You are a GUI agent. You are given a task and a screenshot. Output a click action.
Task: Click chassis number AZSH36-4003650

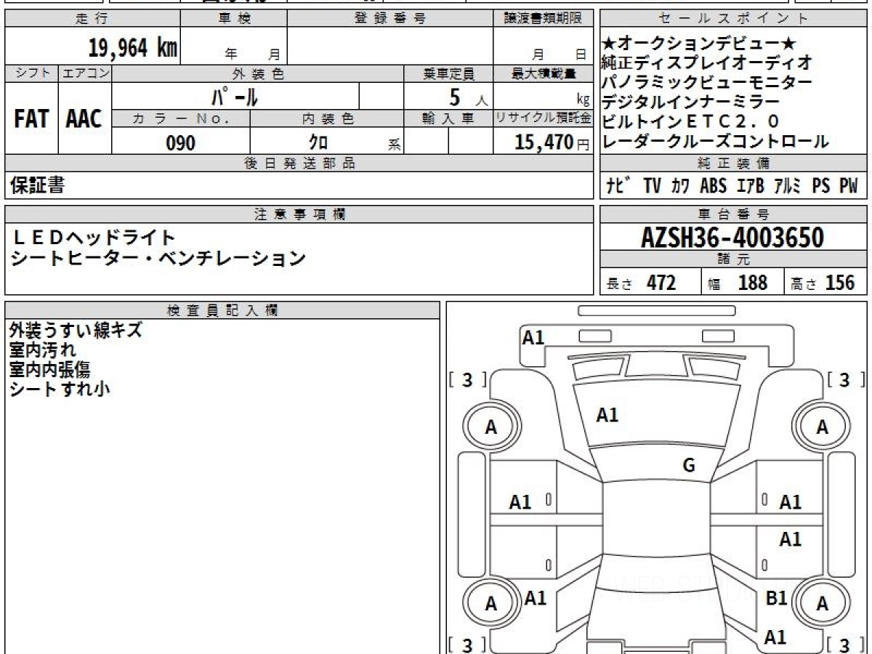(732, 237)
